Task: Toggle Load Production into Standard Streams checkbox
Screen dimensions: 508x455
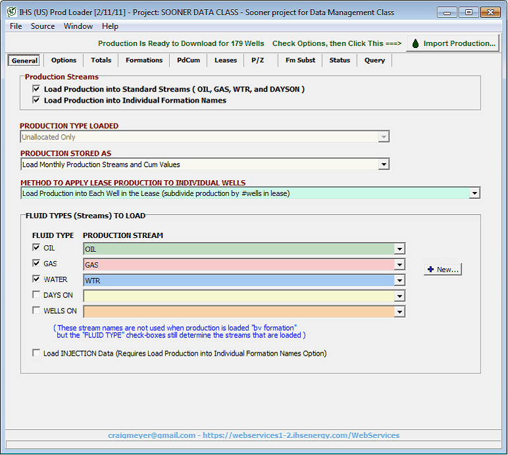Action: [x=36, y=89]
